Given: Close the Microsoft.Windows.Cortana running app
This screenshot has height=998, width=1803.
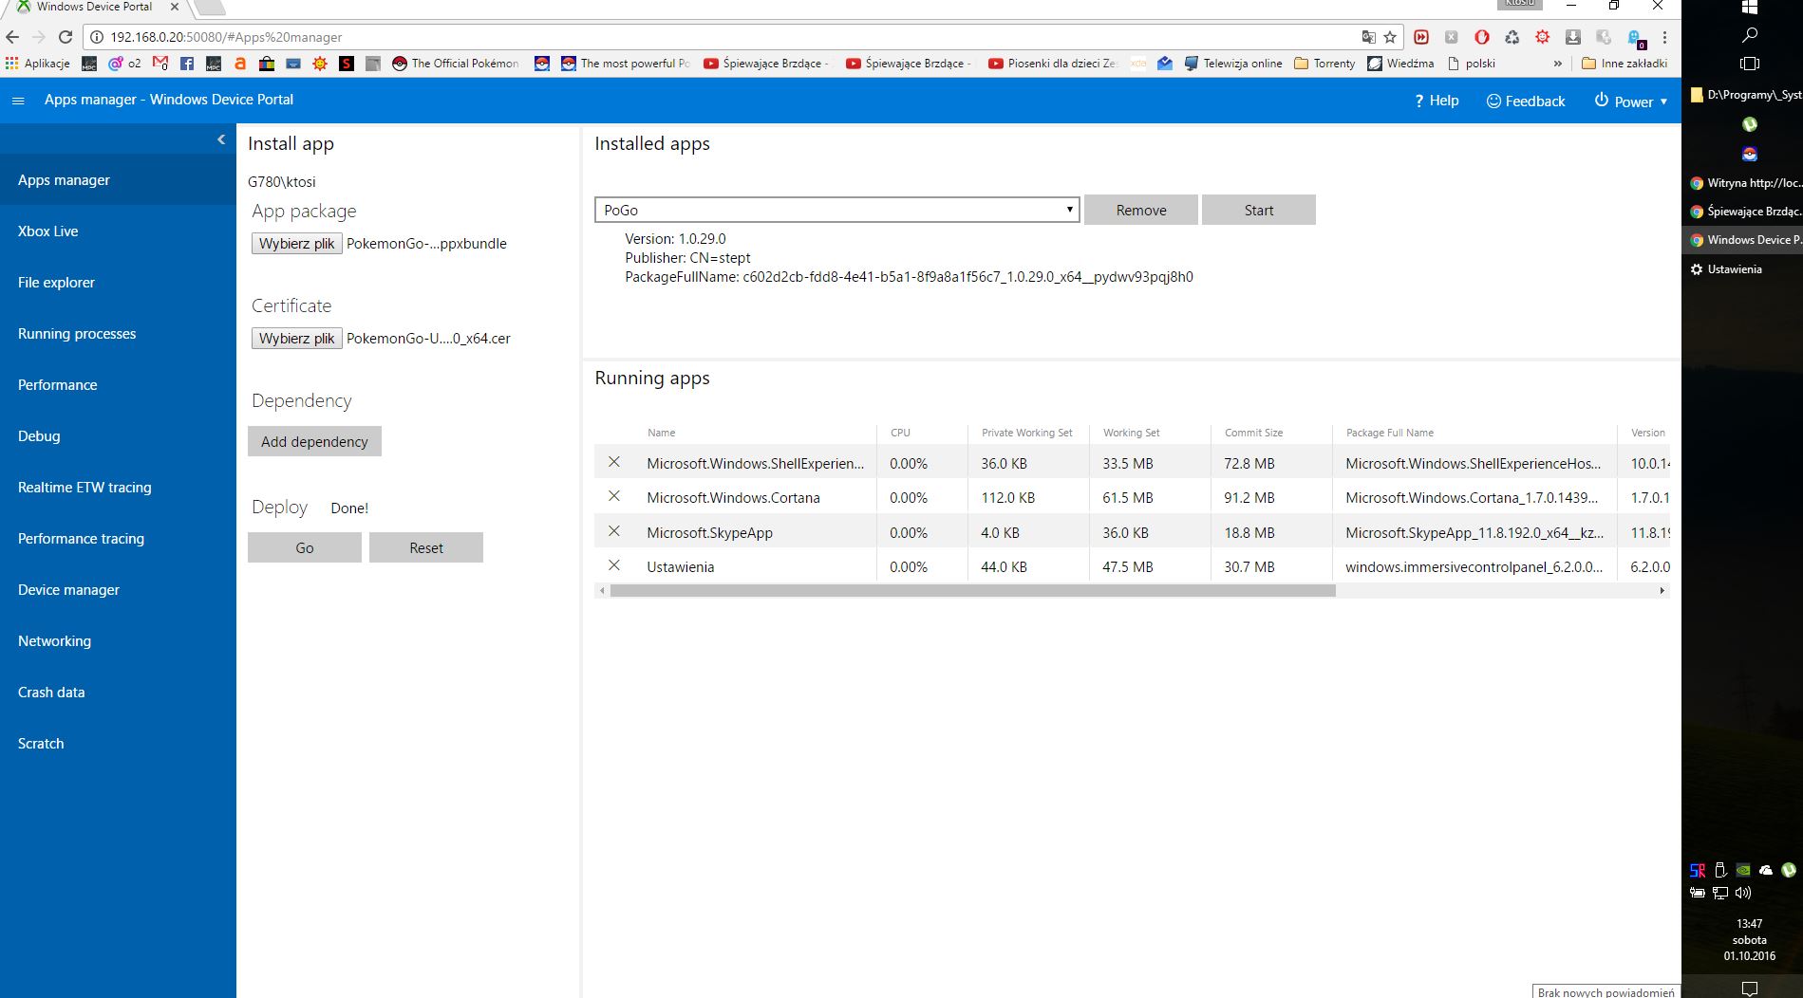Looking at the screenshot, I should [614, 496].
